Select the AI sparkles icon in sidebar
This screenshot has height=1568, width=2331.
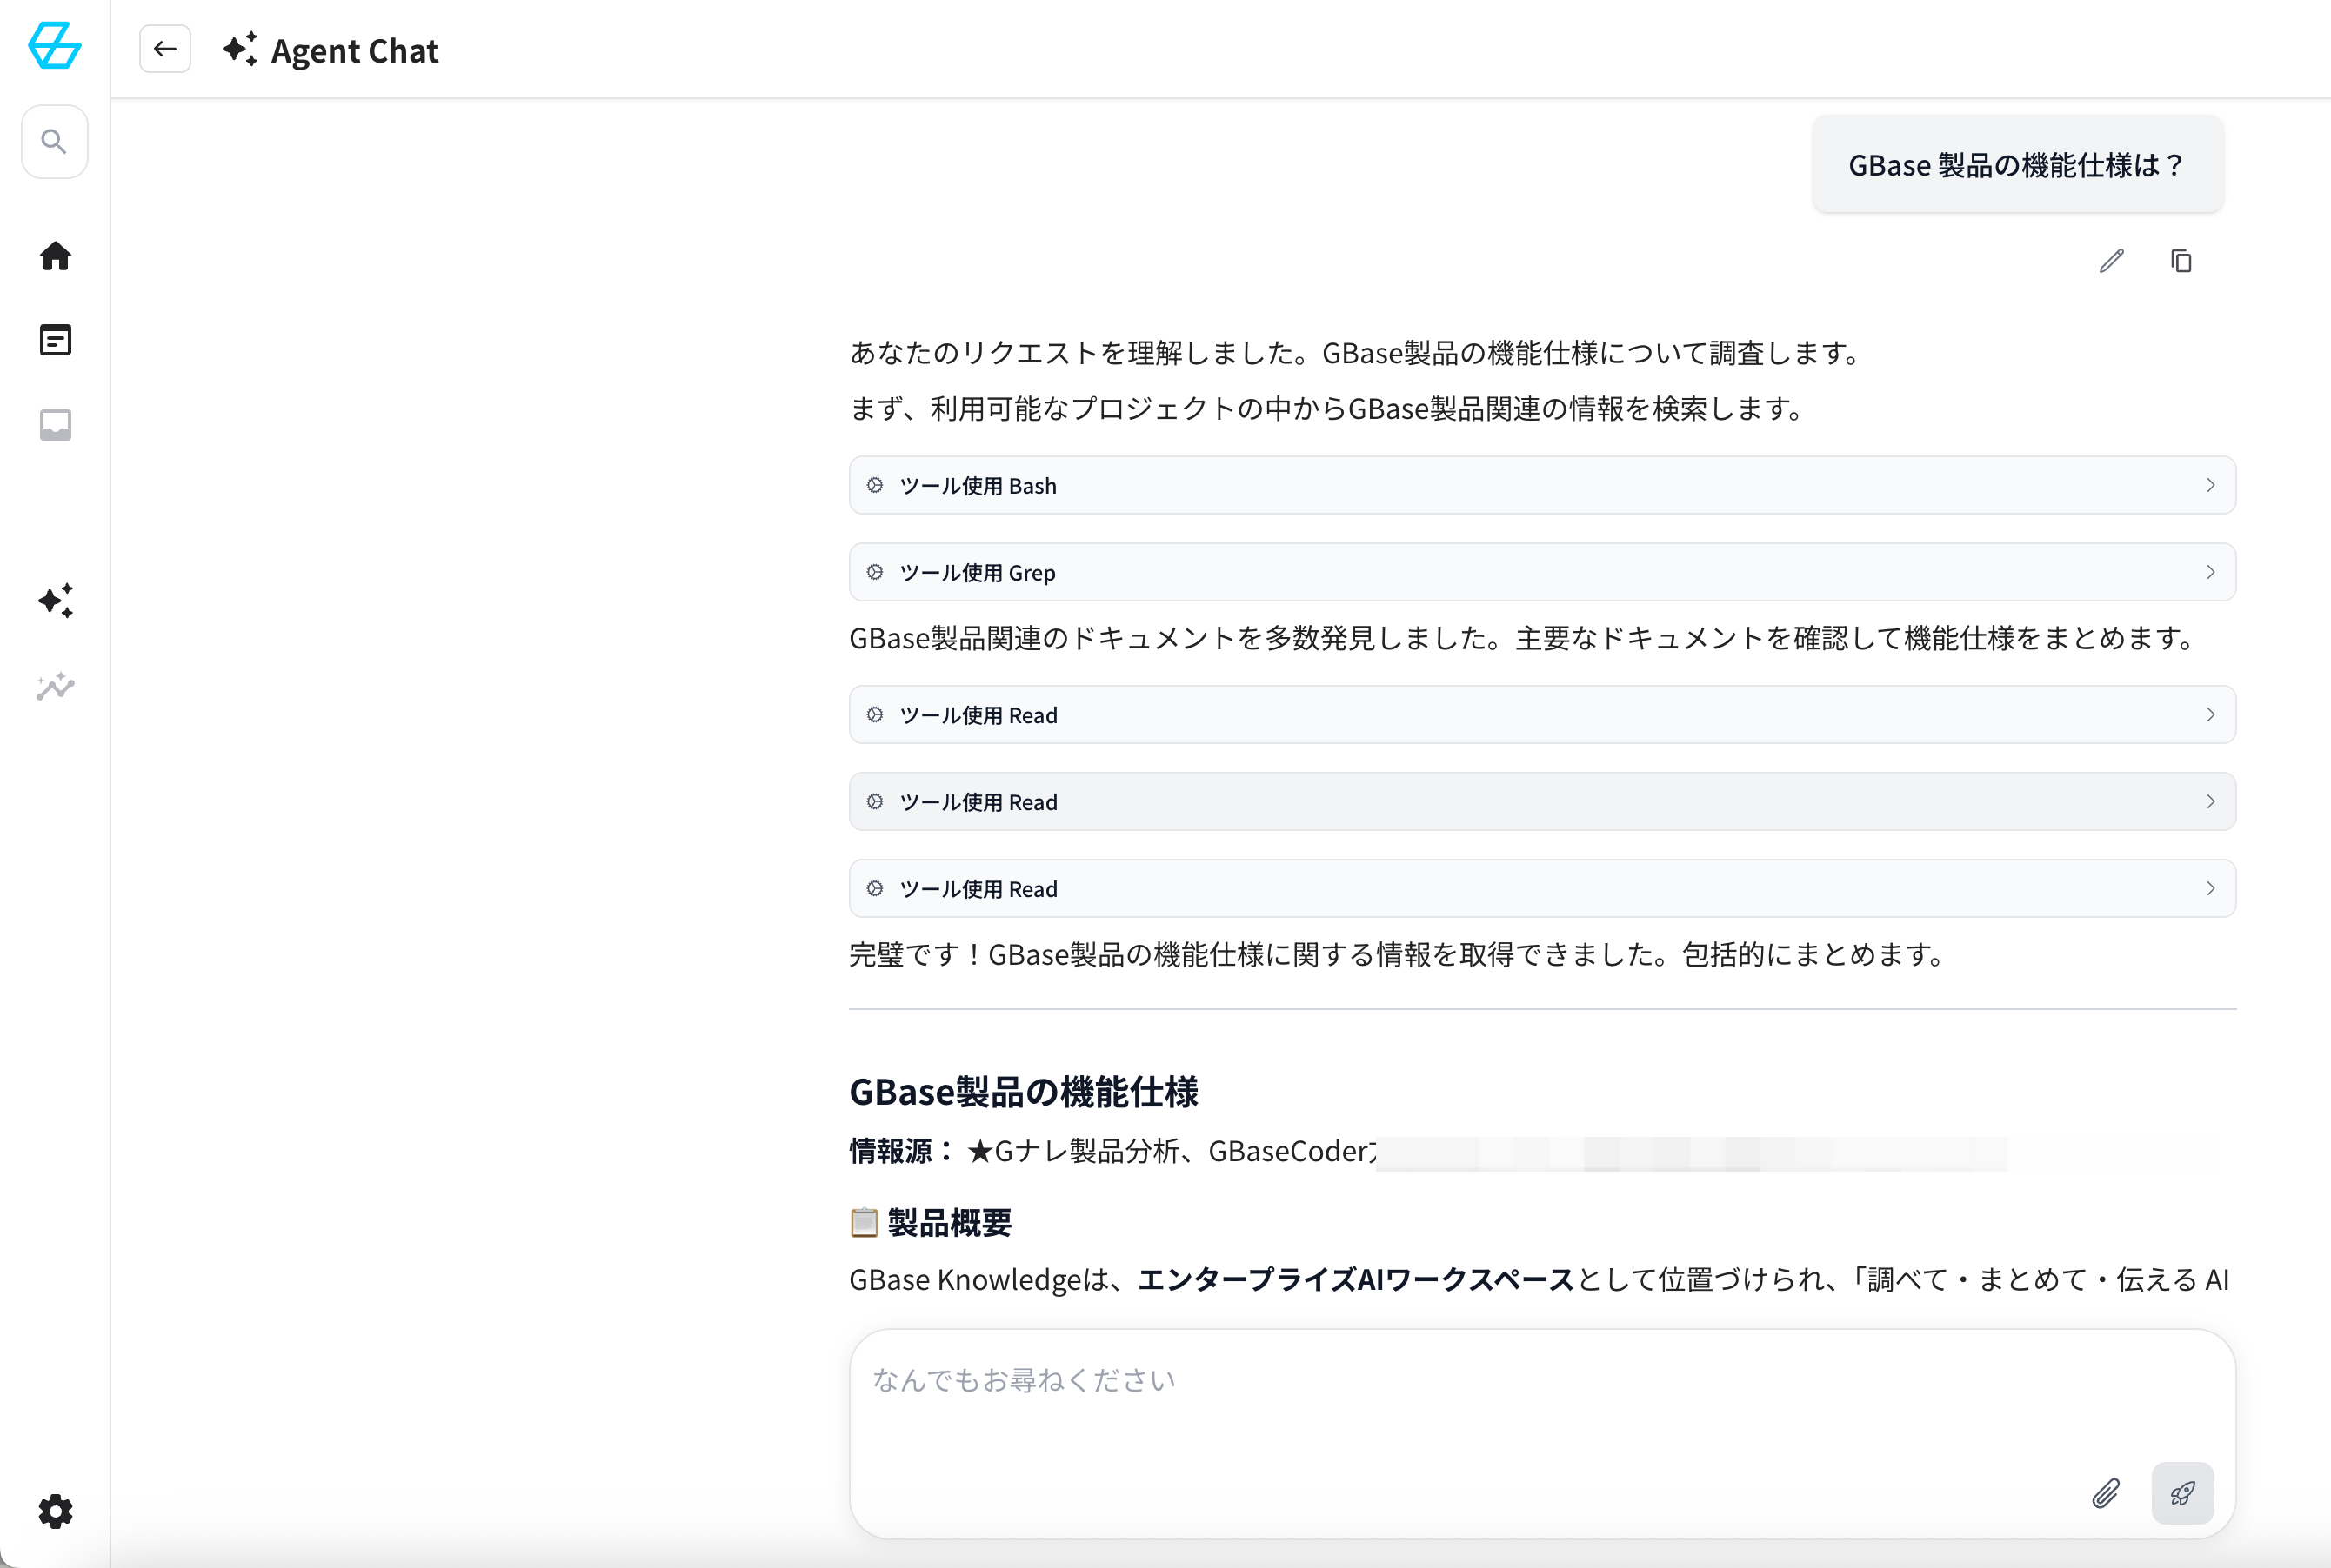(x=55, y=600)
